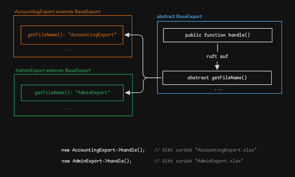This screenshot has height=177, width=295.
Task: Click the code line "new AdminExport->handle();"
Action: click(97, 161)
